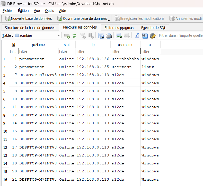Open the Édition menu
The image size is (203, 186).
click(x=23, y=11)
